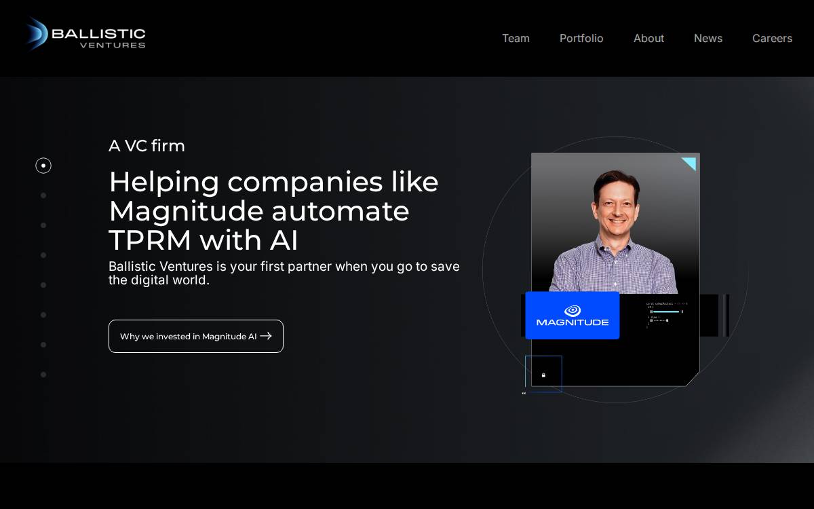
Task: Select the second slide indicator dot
Action: [x=43, y=195]
